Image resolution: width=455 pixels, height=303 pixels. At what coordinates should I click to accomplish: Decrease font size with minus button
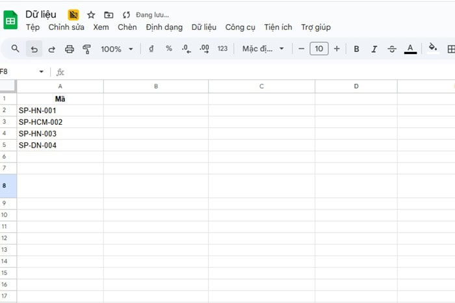302,49
